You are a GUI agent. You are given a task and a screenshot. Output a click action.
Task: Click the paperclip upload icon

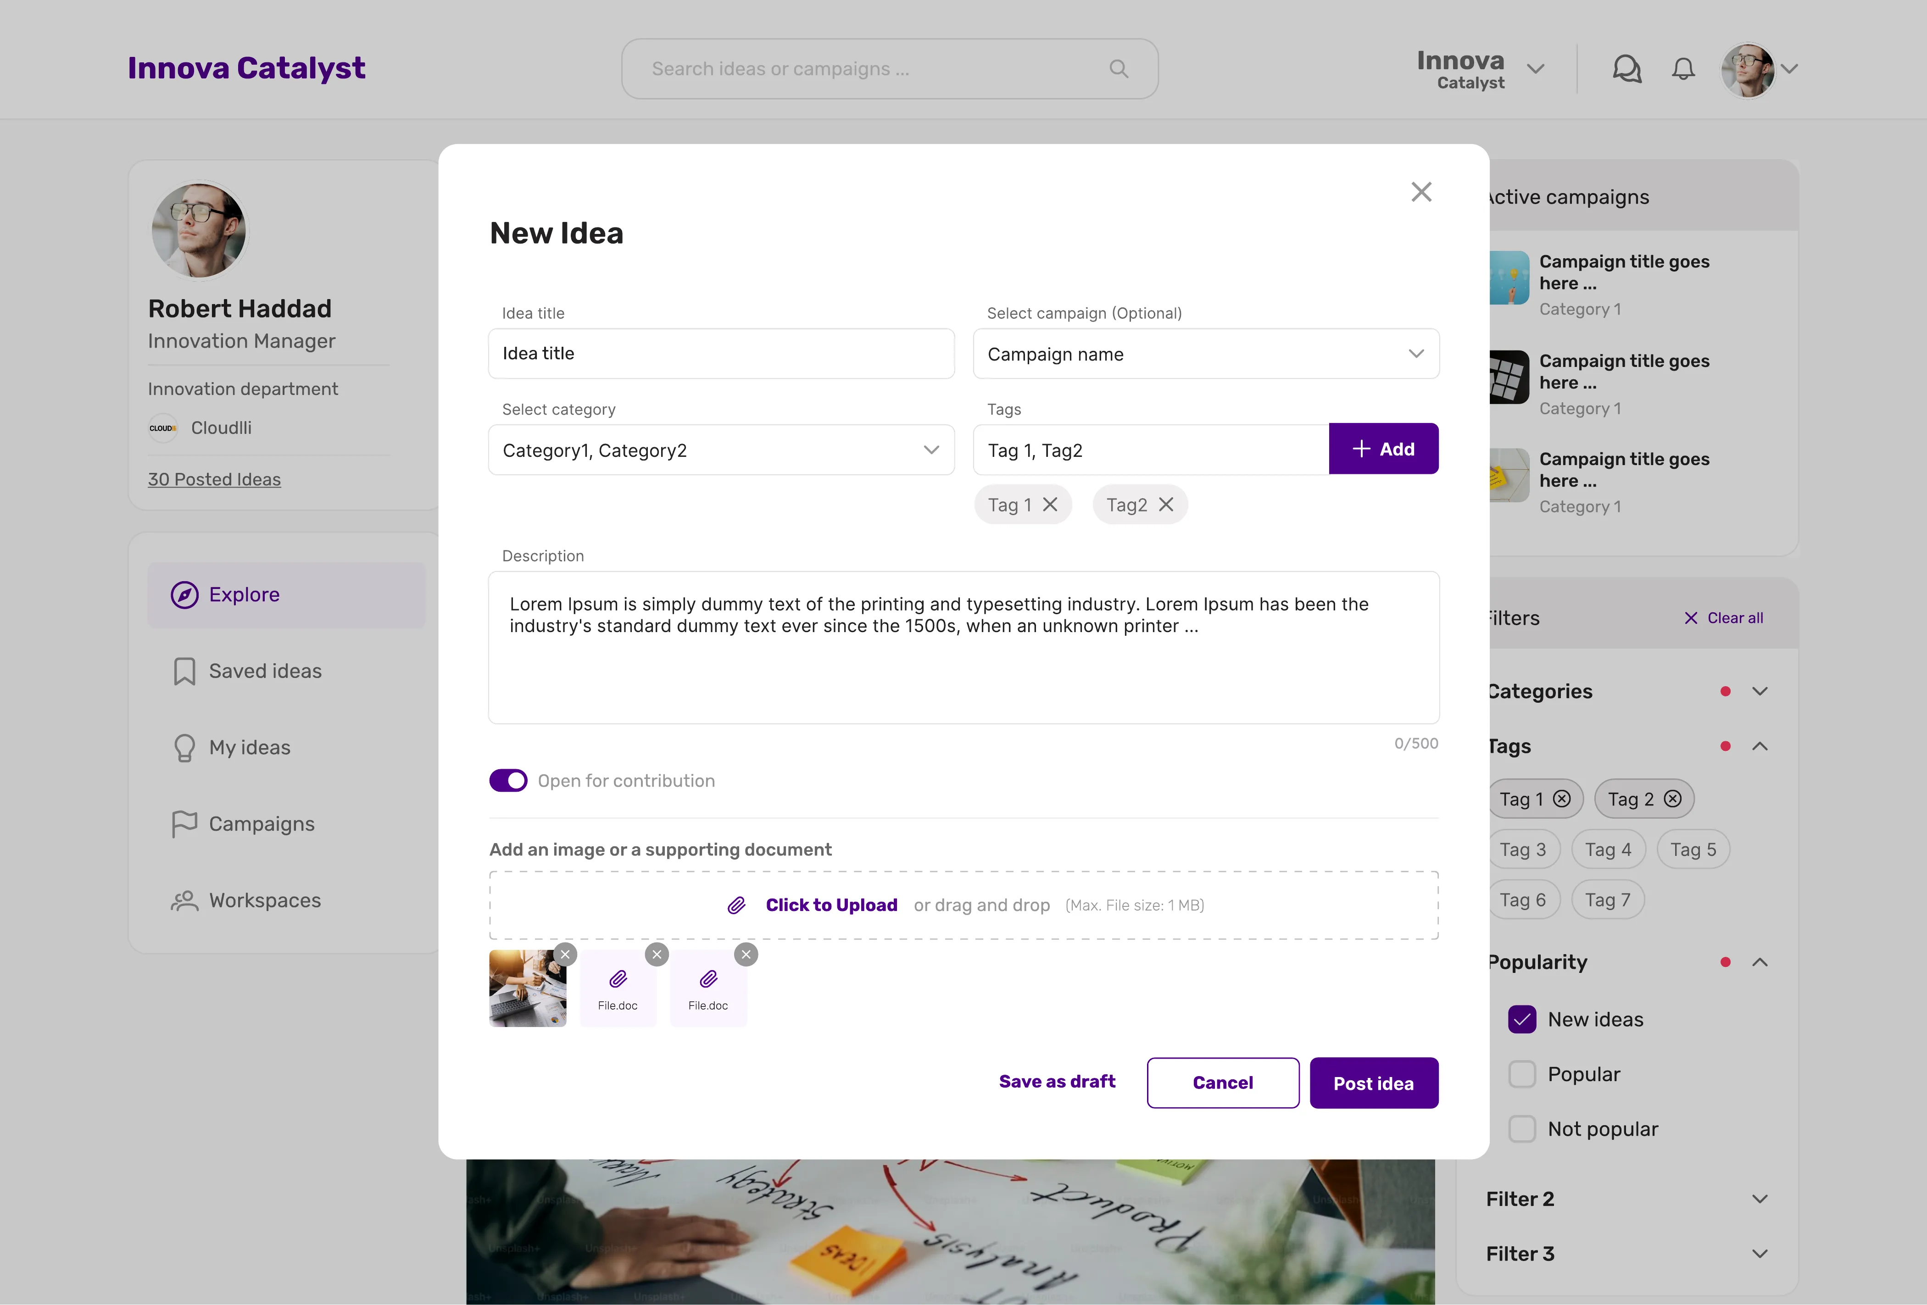[736, 905]
